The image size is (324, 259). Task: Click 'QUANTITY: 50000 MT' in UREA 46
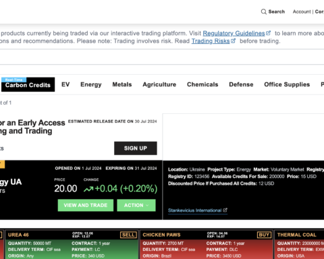[x=30, y=243]
